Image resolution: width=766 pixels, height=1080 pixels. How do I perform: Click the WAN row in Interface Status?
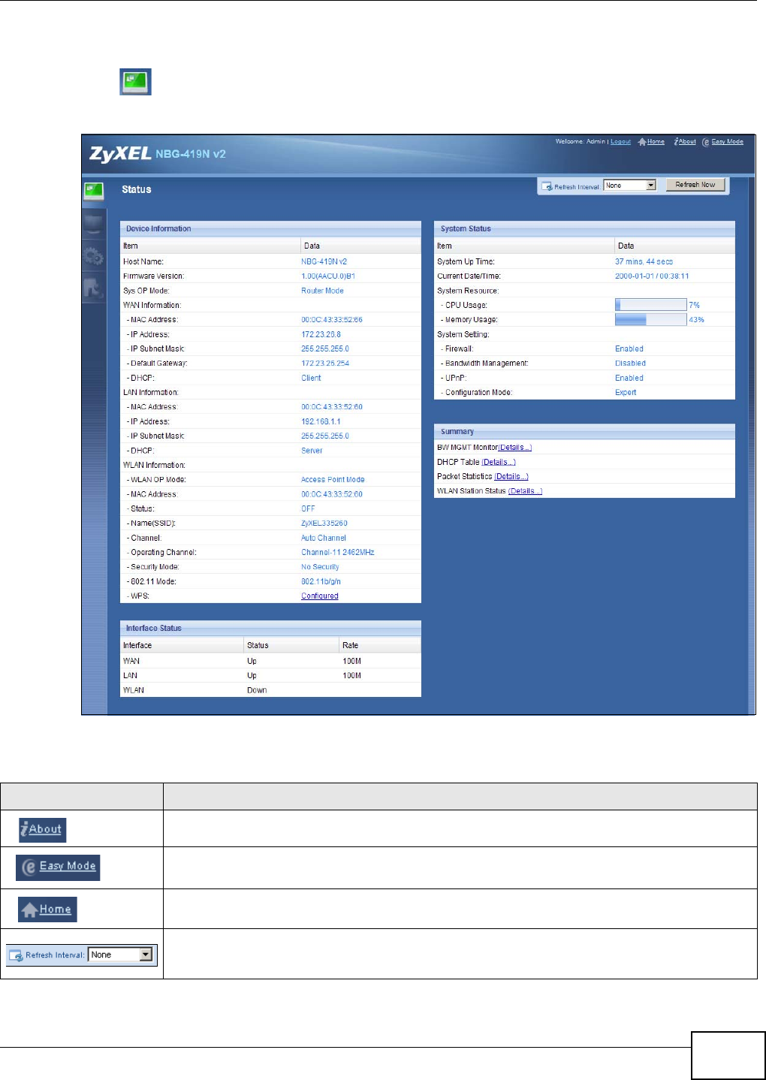[270, 662]
